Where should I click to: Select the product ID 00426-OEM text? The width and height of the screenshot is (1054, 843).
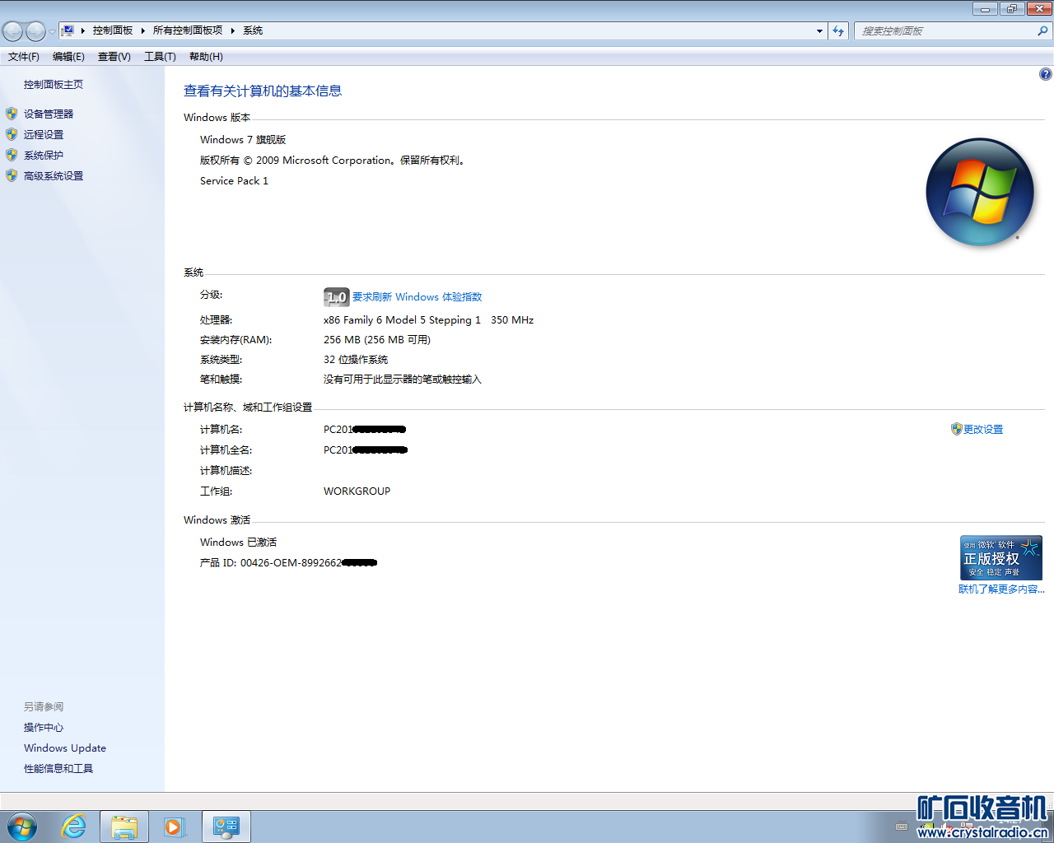point(288,563)
